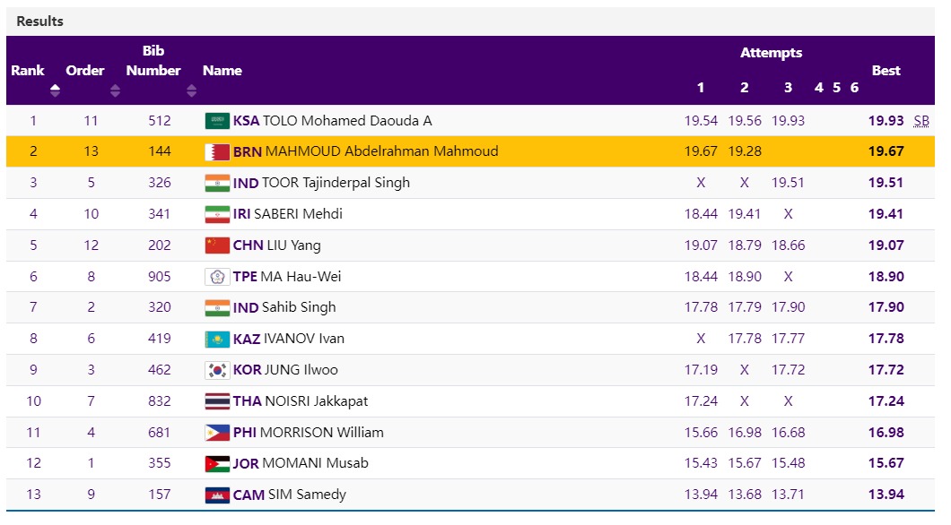951x525 pixels.
Task: Click the Name column header
Action: click(x=222, y=71)
